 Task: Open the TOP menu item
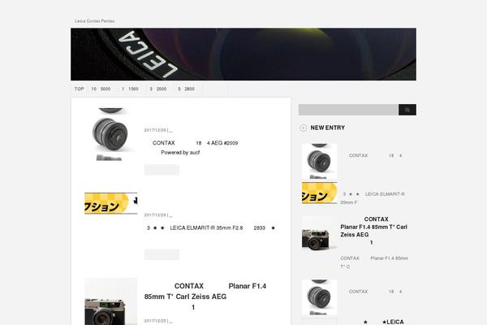[80, 89]
